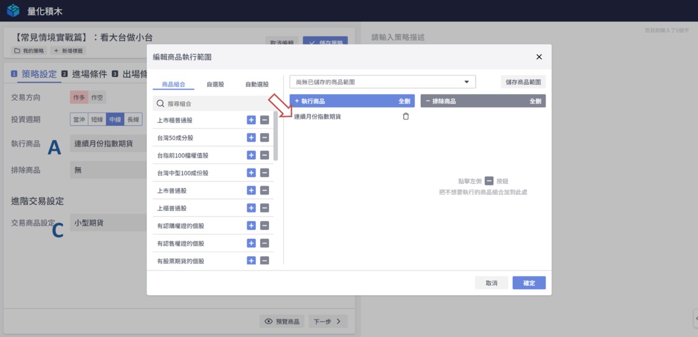Screen dimensions: 698x337
Task: Add 有認購權證的個股 with plus icon
Action: pos(251,225)
